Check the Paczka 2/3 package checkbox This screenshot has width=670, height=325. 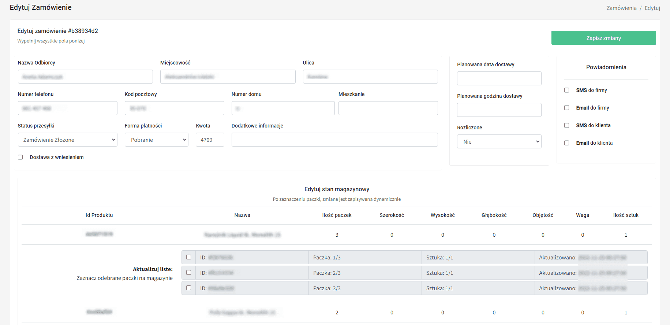188,273
